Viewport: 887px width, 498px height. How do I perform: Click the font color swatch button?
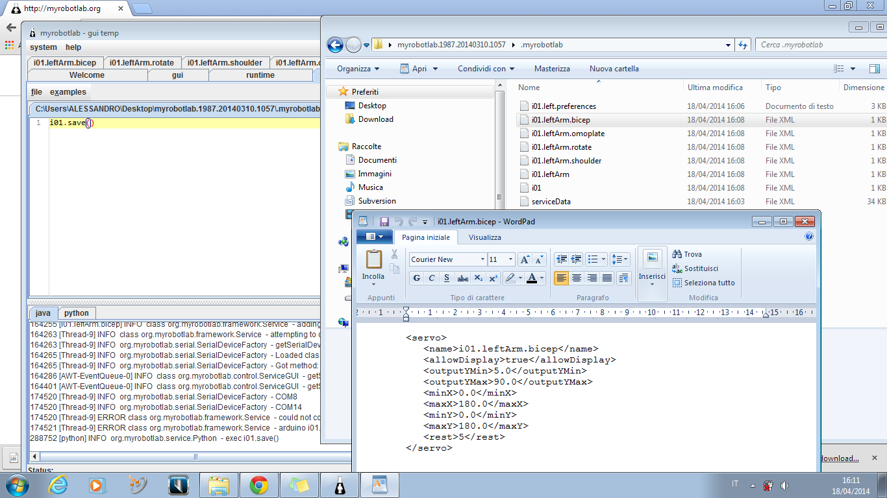[x=532, y=278]
